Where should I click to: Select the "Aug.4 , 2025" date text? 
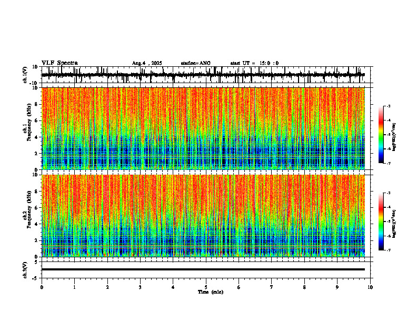coord(147,63)
